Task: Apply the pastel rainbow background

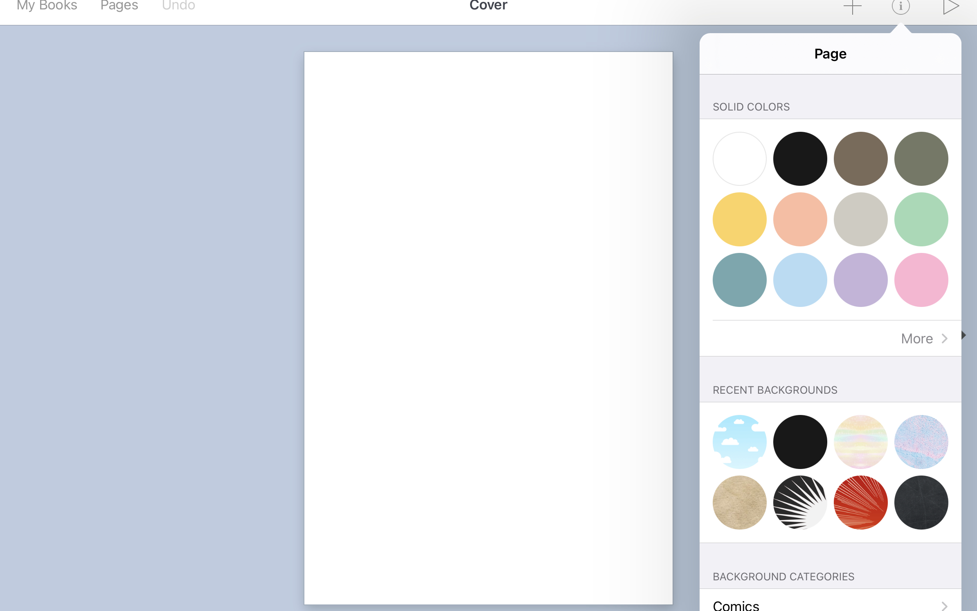Action: pos(860,442)
